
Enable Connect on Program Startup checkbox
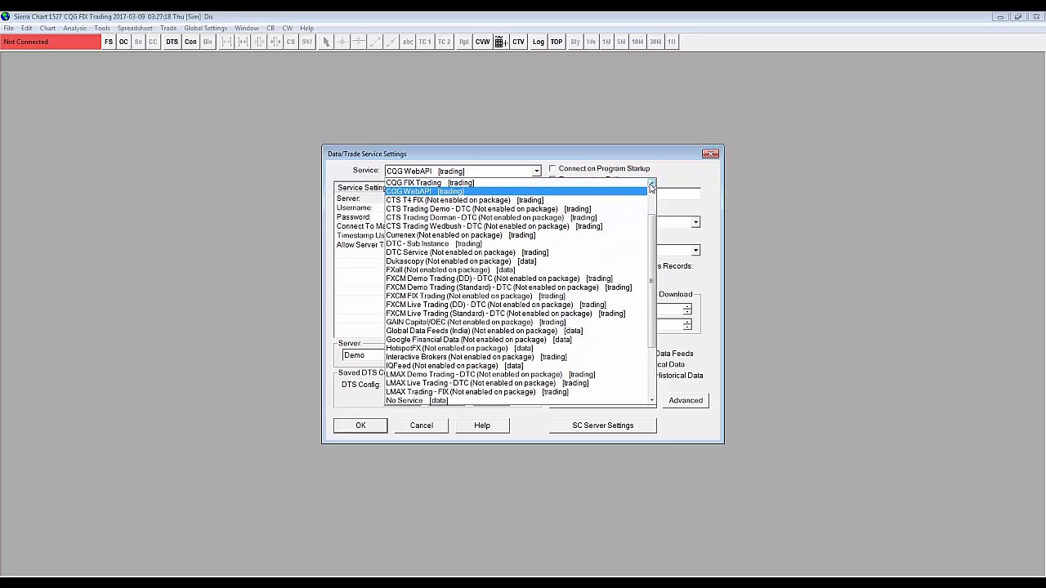[552, 169]
